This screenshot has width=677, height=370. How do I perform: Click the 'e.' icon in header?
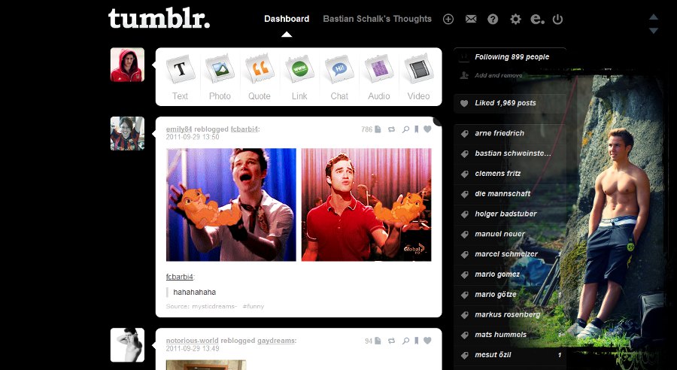(x=537, y=19)
